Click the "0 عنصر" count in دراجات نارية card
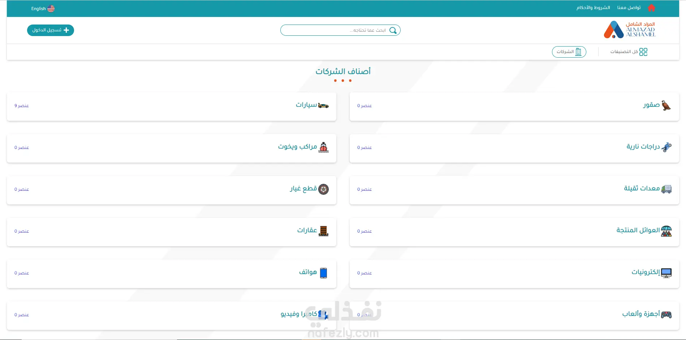686x340 pixels. point(364,147)
